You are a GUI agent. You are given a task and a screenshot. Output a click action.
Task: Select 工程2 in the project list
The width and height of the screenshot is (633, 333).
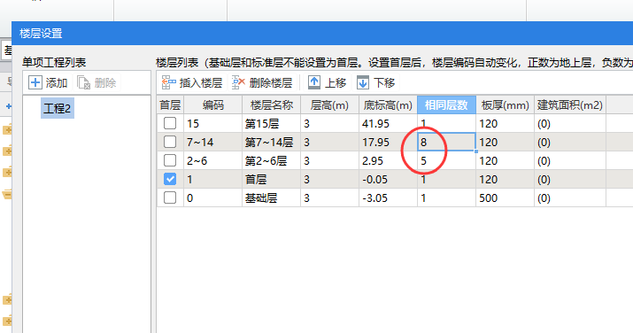click(x=58, y=108)
